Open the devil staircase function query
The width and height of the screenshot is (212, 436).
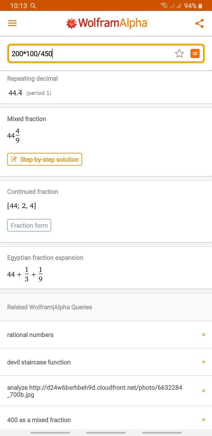pyautogui.click(x=39, y=362)
